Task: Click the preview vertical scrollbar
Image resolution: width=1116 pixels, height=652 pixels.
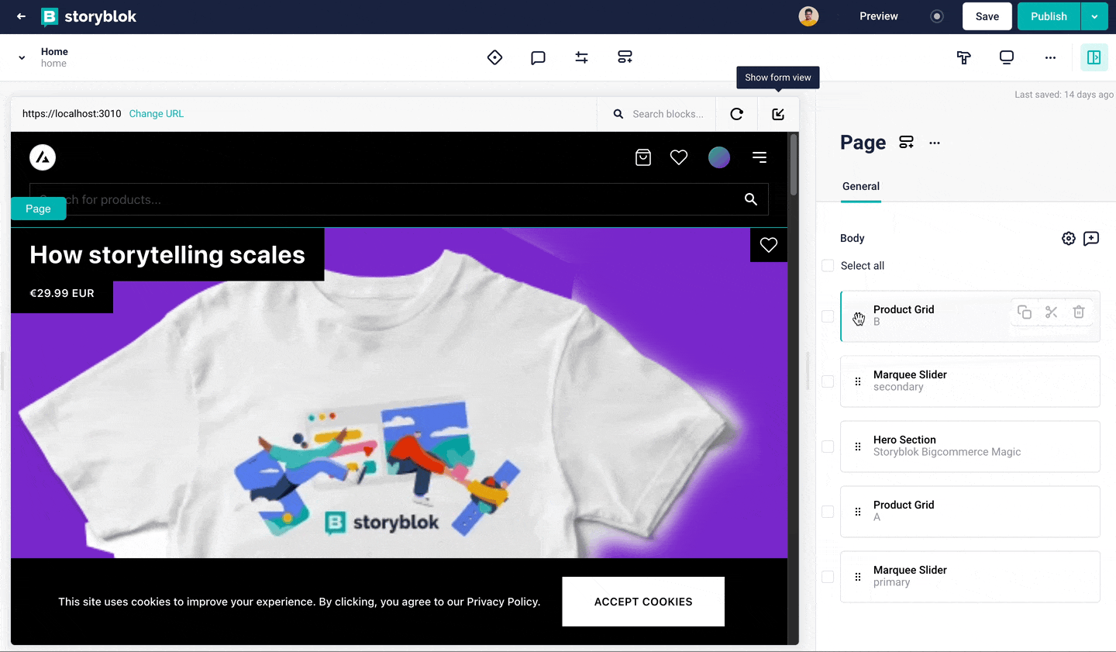Action: tap(793, 165)
